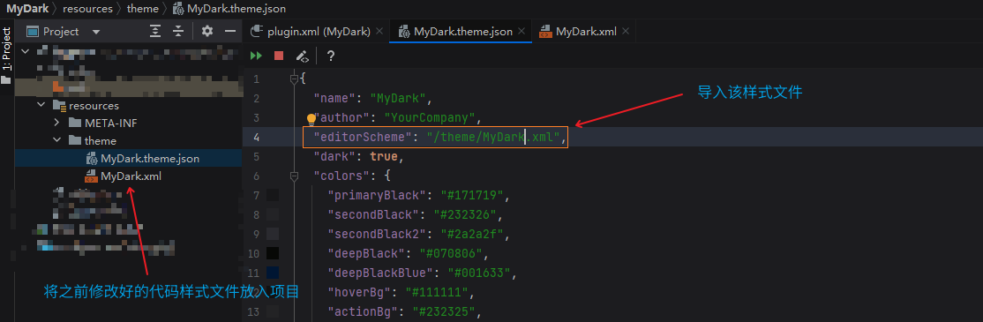Close the MyDark.xml tab
The height and width of the screenshot is (322, 983).
[x=625, y=32]
